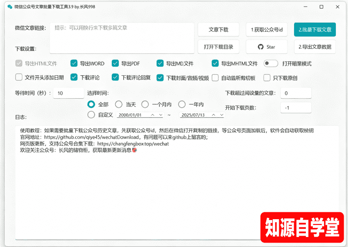Click the 下载超过阅读量的文章 field
The height and width of the screenshot is (247, 348).
(x=296, y=93)
